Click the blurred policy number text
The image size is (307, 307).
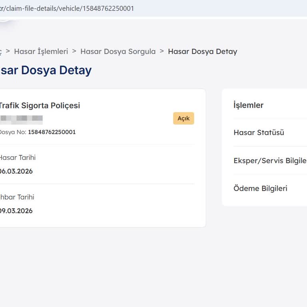click(x=22, y=118)
